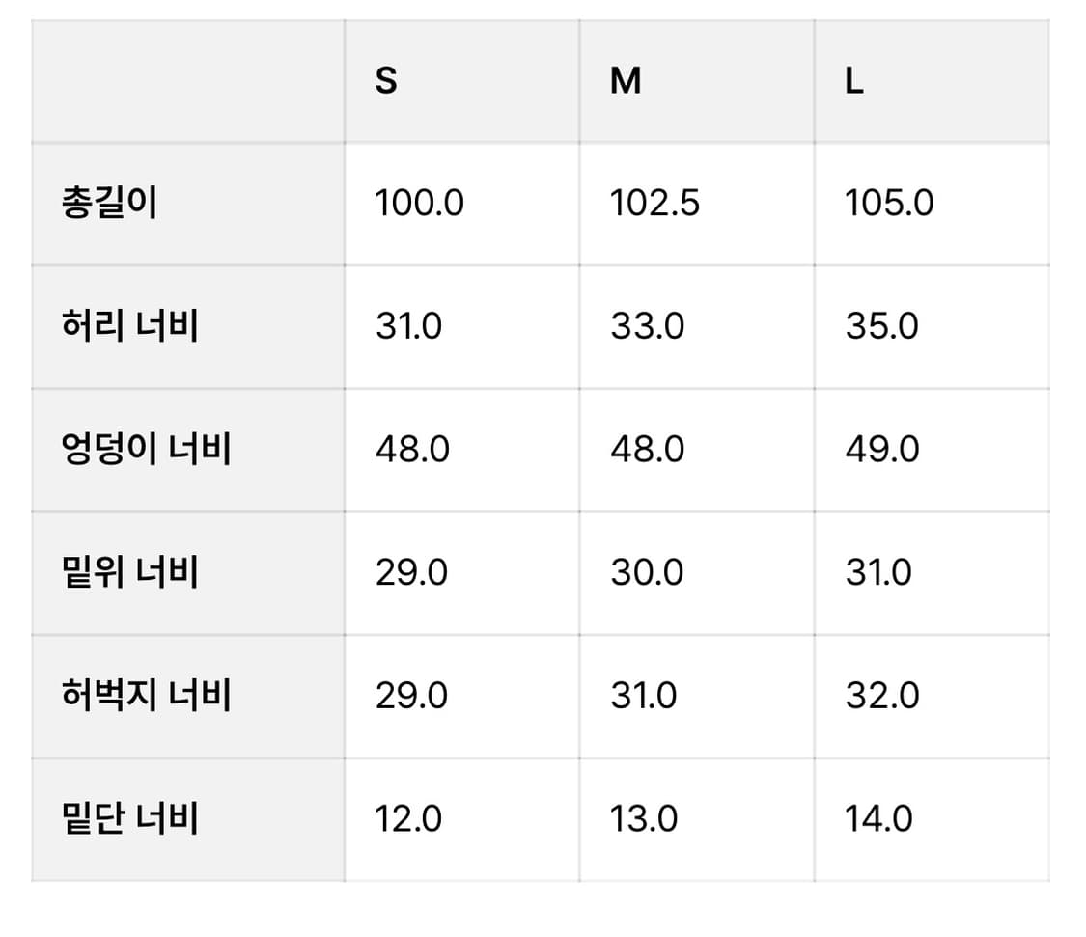Viewport: 1086px width, 937px height.
Task: Click the M size column header
Action: pos(626,82)
